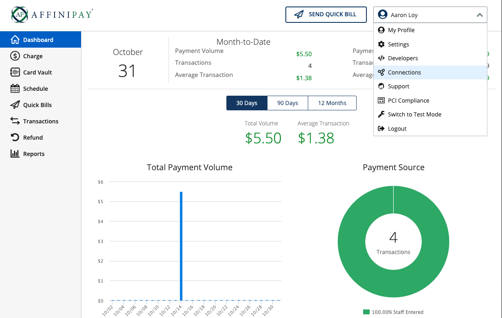Collapse the Aaron Loy account dropdown
The image size is (502, 318).
pos(480,14)
